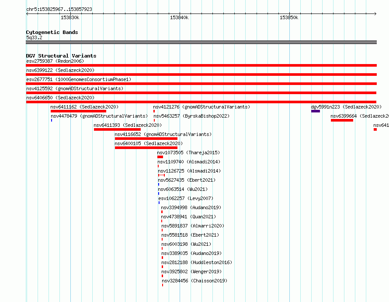Screen dimensions: 389x302
Task: Click the gray 5q33.2 cytogenetic band bar
Action: [201, 42]
